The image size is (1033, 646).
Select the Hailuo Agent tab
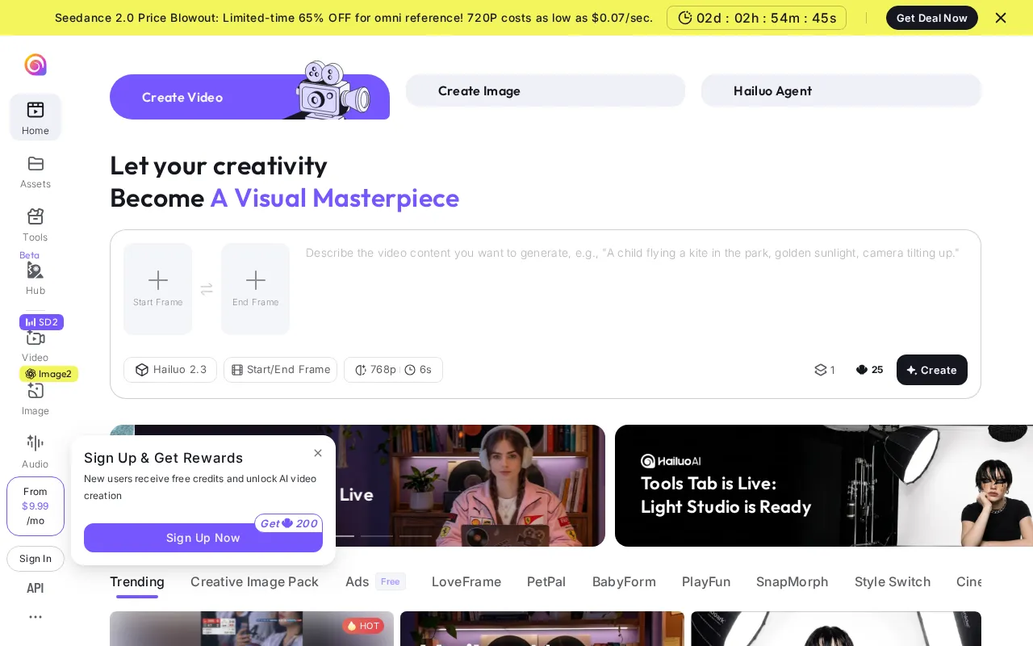click(841, 90)
